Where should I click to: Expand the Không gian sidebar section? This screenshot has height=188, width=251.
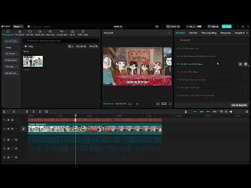pyautogui.click(x=11, y=60)
